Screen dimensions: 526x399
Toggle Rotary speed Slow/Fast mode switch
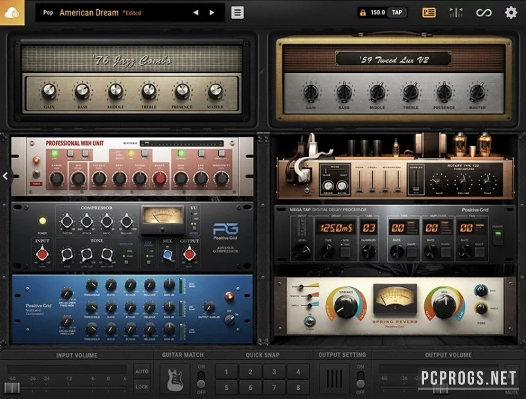[x=335, y=172]
